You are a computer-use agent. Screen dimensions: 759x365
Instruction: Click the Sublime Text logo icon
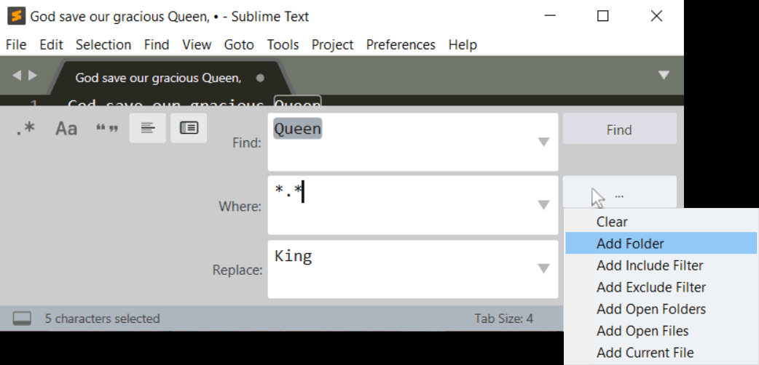point(16,16)
